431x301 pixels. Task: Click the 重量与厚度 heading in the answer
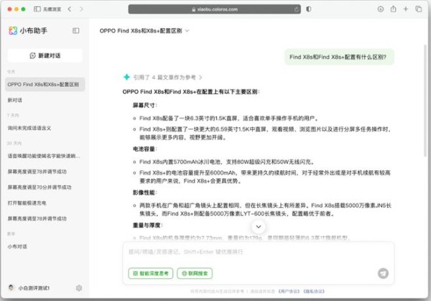[147, 225]
